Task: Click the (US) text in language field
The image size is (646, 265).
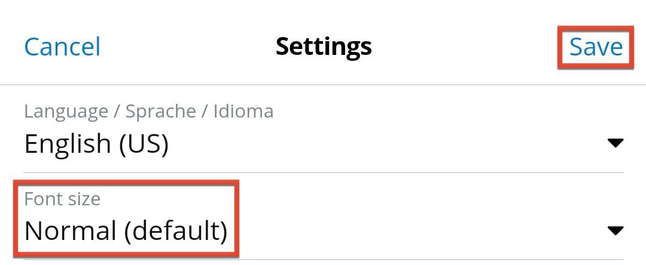Action: (x=144, y=144)
